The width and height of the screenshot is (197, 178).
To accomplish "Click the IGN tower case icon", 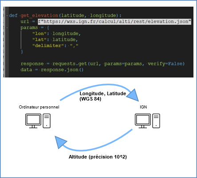I will (156, 121).
